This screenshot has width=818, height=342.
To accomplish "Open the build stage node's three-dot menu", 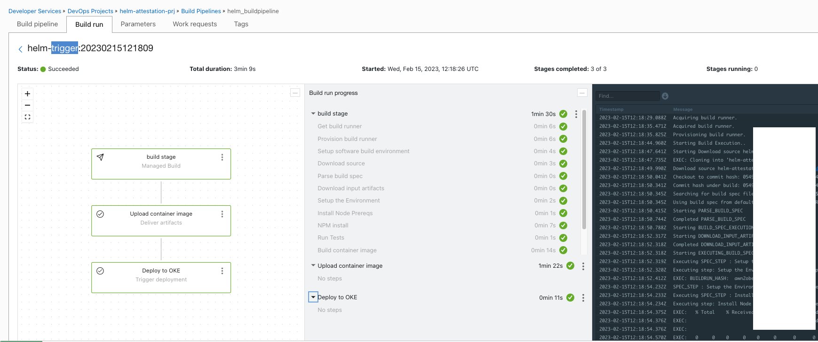I will [x=222, y=157].
